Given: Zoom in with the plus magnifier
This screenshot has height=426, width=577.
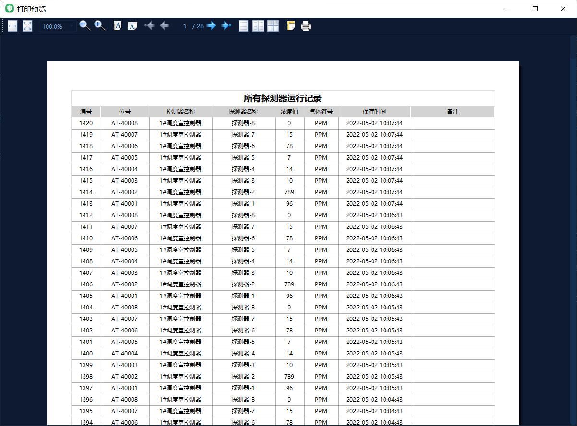Looking at the screenshot, I should [99, 26].
